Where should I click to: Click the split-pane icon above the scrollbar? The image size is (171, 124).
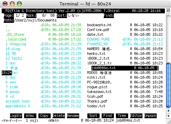[168, 10]
